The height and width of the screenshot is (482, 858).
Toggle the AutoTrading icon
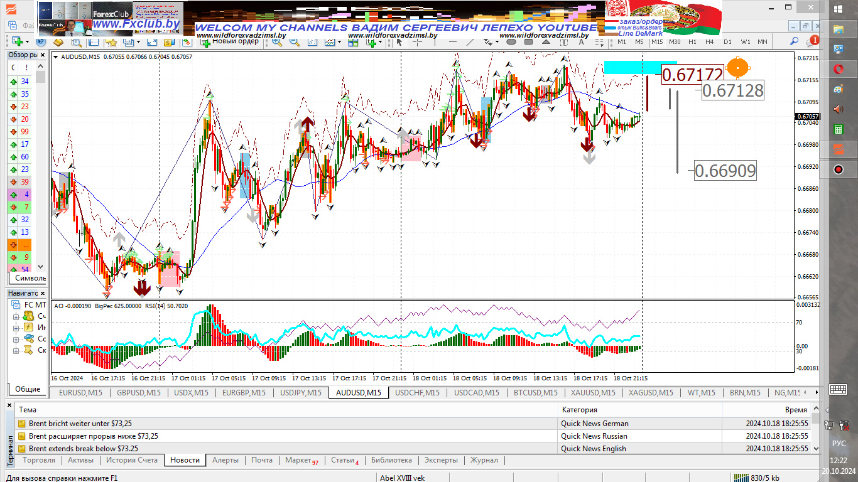[187, 42]
